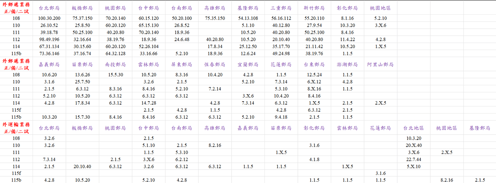Image resolution: width=496 pixels, height=183 pixels.
Task: Select the 台東郵局 column header
Action: pos(314,64)
